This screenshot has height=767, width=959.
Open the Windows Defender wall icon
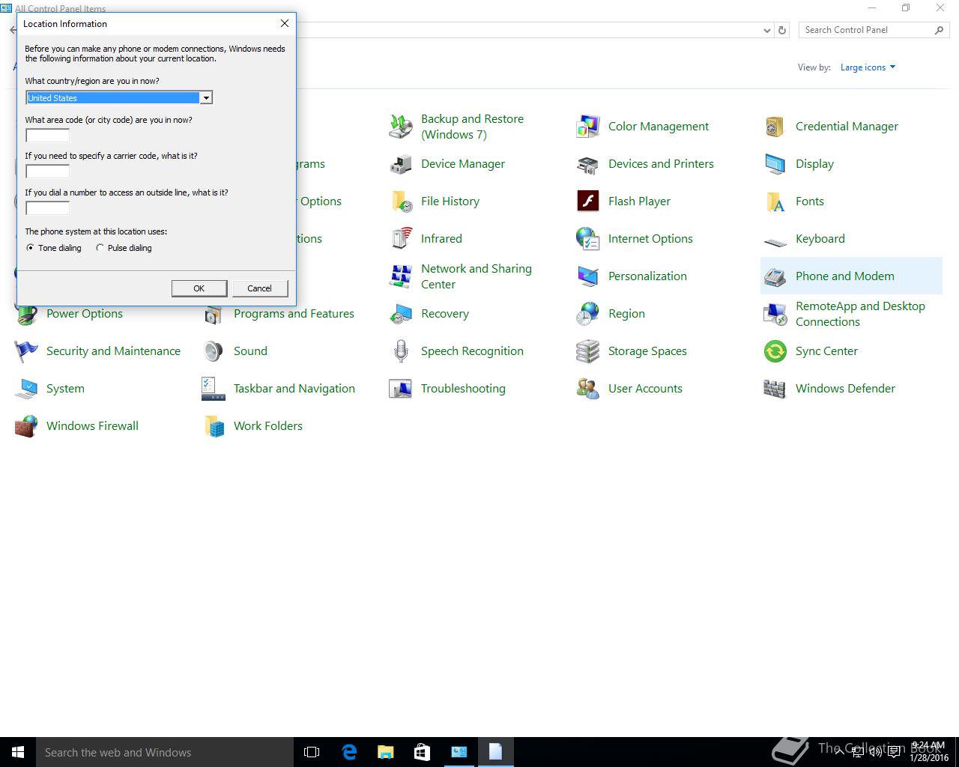[775, 389]
